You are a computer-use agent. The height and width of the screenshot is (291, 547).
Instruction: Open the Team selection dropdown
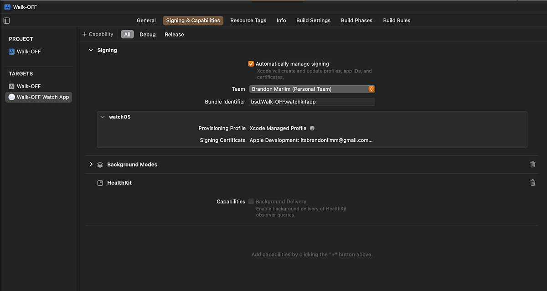[371, 89]
